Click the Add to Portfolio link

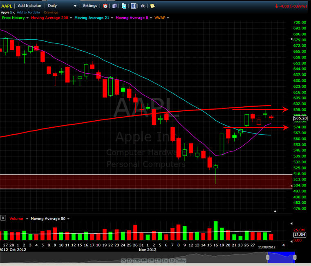28,12
